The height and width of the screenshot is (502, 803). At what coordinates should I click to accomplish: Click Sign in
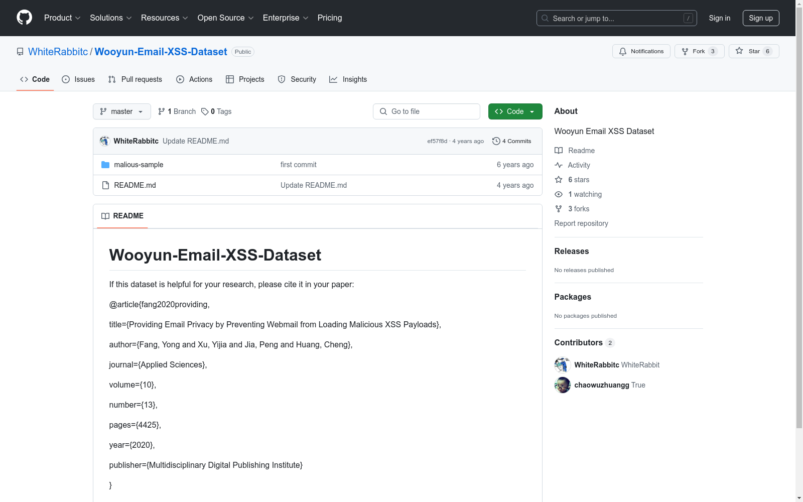719,18
